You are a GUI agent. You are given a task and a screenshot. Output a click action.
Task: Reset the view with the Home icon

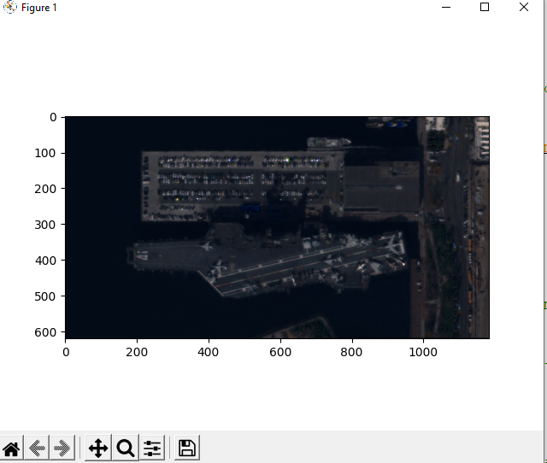tap(11, 448)
